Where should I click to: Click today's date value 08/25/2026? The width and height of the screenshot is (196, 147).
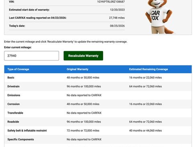coord(117,26)
